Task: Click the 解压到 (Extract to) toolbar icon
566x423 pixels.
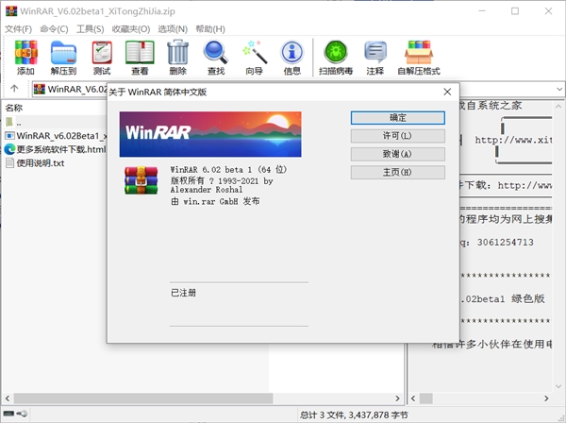Action: [x=63, y=58]
